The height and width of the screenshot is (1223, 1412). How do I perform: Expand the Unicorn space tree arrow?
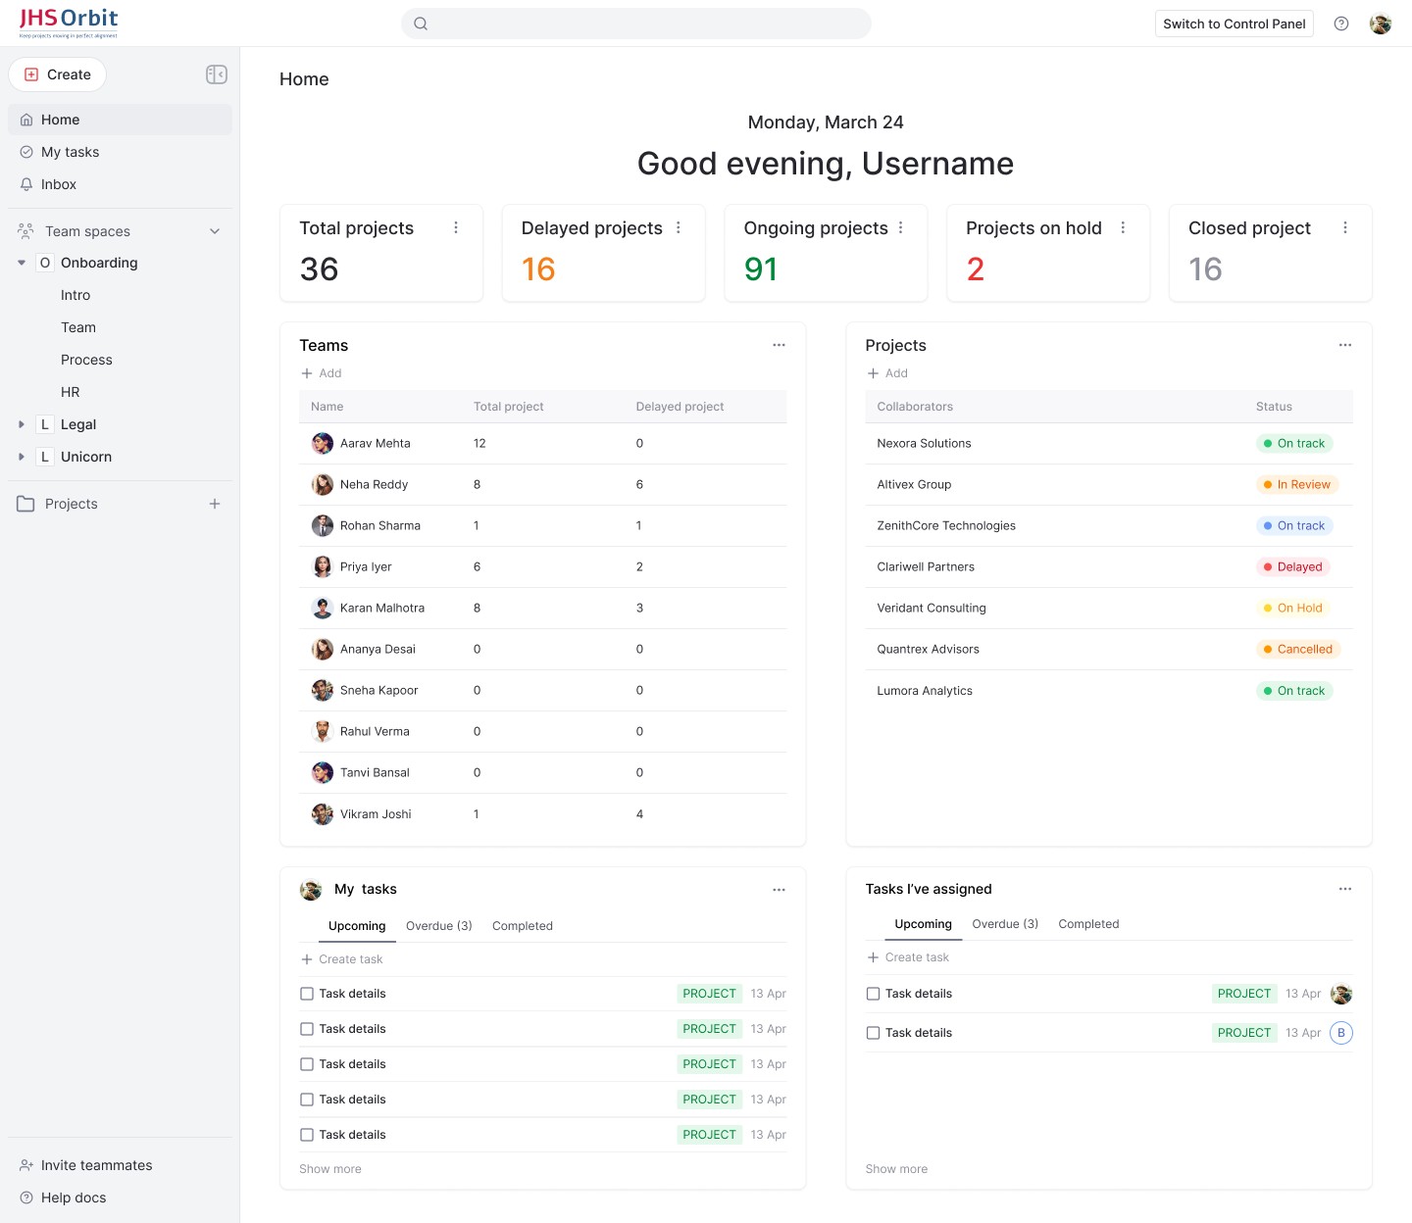click(x=22, y=457)
